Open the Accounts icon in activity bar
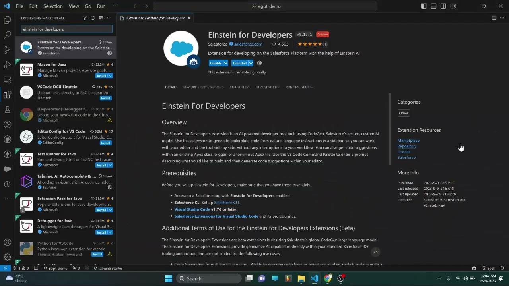 [x=7, y=242]
